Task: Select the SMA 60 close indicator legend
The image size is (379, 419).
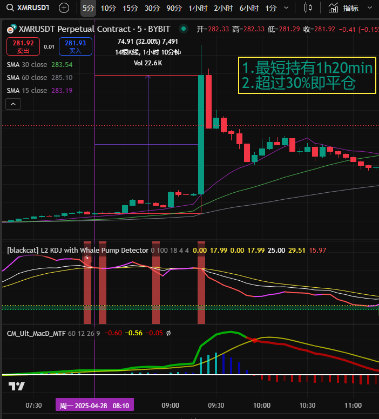Action: pos(39,78)
